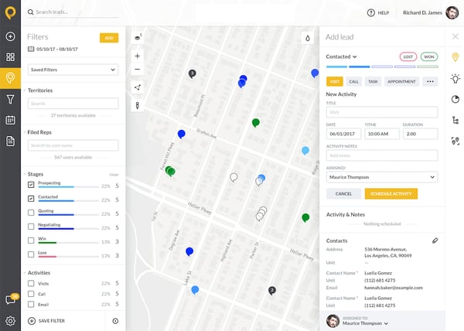
Task: Enable Win stage checkbox
Action: tap(31, 241)
